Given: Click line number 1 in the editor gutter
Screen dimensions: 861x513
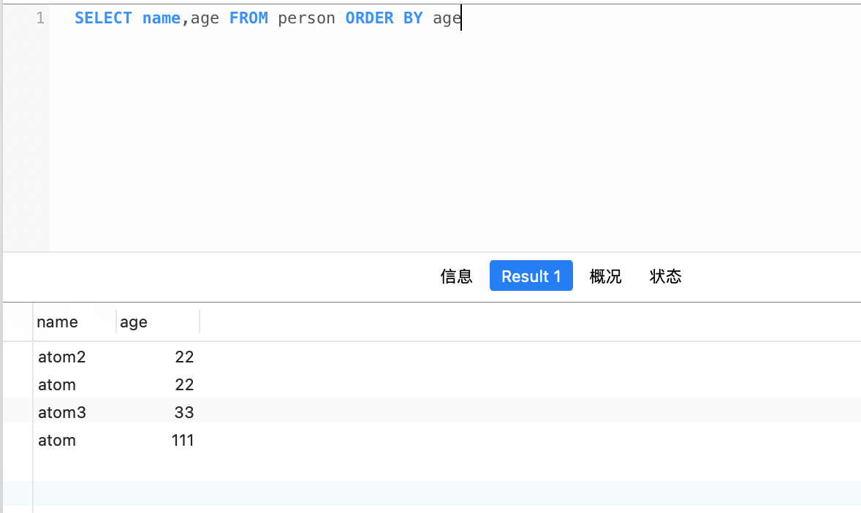Looking at the screenshot, I should 39,18.
